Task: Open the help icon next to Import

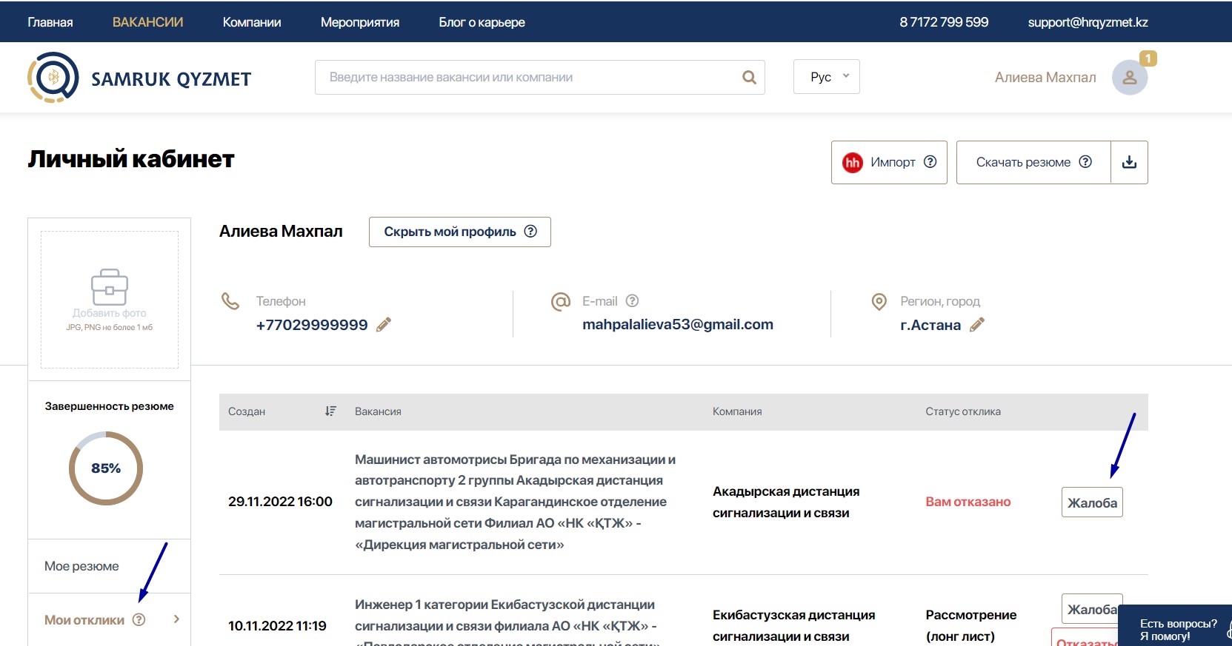Action: pyautogui.click(x=930, y=161)
